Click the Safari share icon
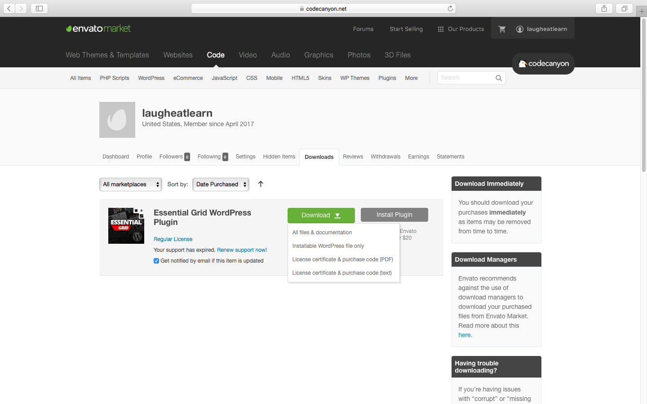647x404 pixels. click(x=604, y=9)
